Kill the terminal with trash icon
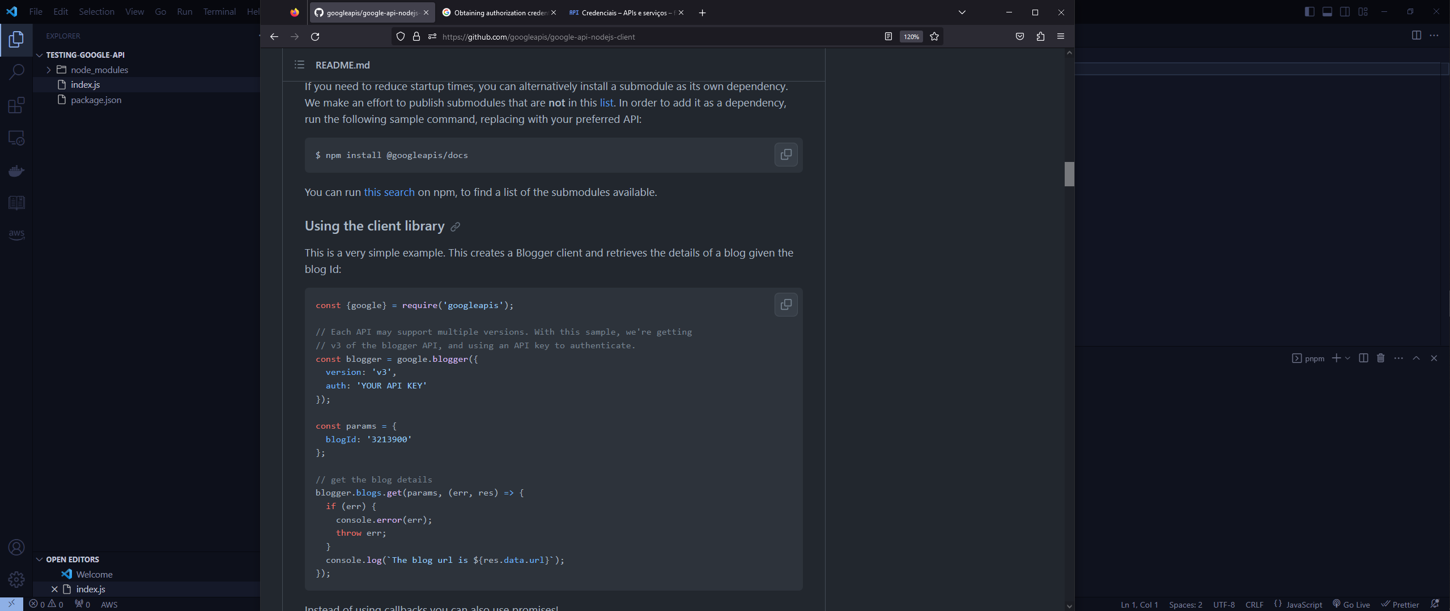Viewport: 1450px width, 611px height. click(x=1381, y=358)
